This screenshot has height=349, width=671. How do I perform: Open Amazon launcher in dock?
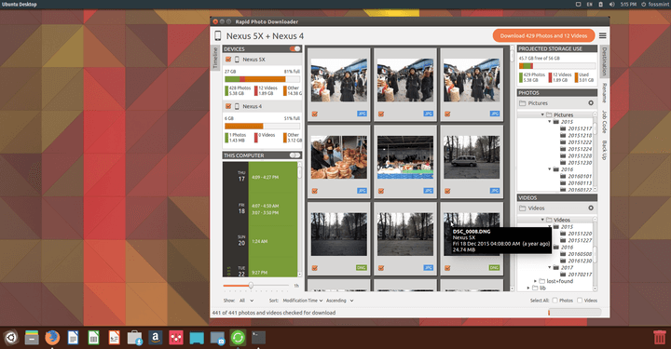pos(156,338)
